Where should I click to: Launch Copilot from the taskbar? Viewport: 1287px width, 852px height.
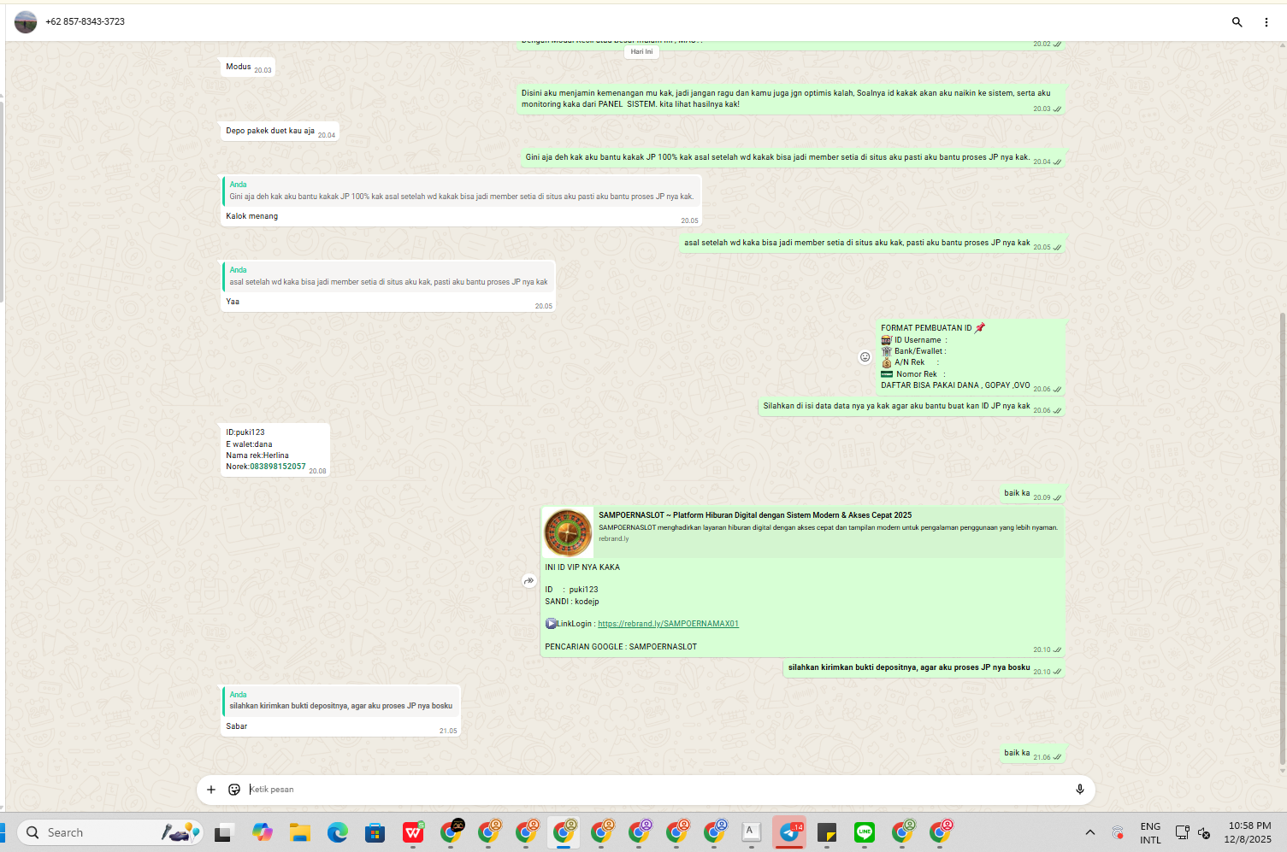(262, 832)
